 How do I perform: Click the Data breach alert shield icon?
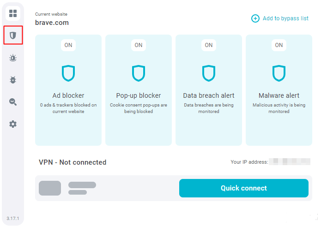209,73
